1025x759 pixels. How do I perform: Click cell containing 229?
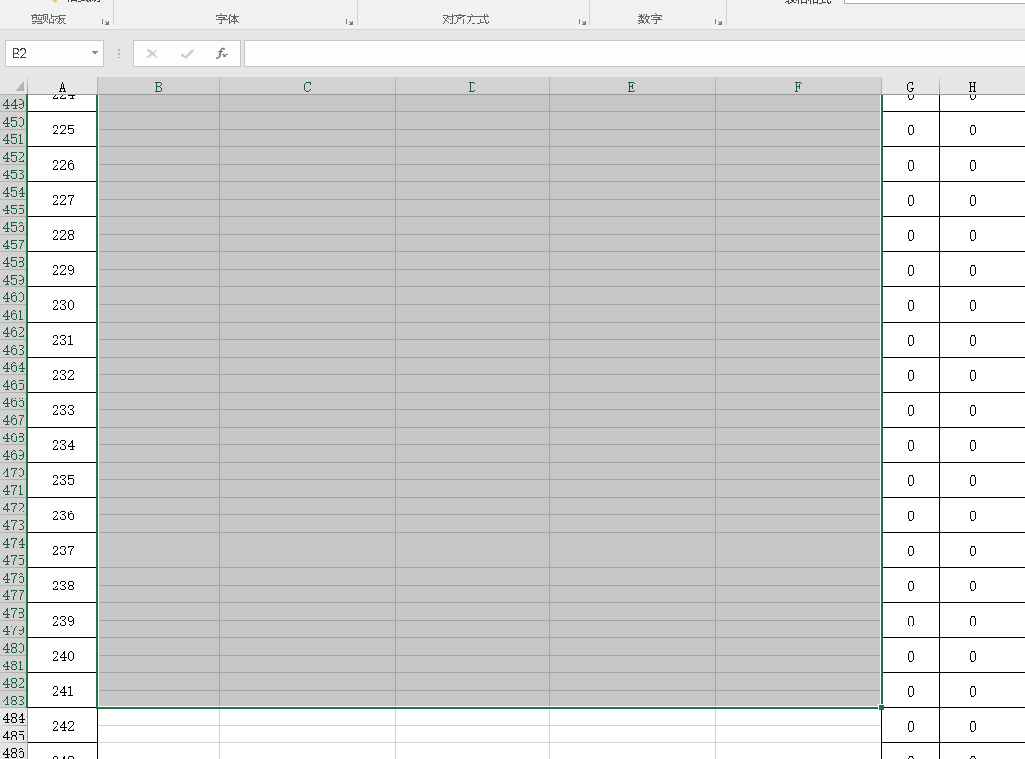62,270
